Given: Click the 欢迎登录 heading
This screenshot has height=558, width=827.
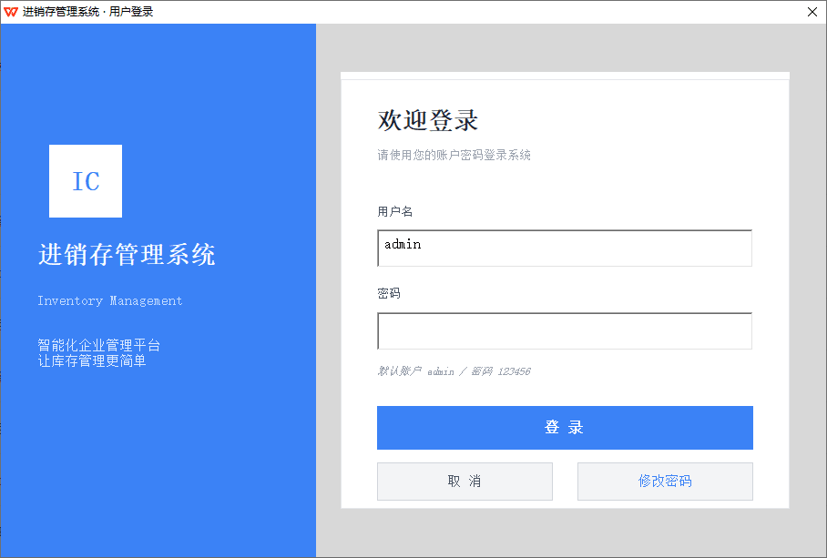Looking at the screenshot, I should point(428,120).
